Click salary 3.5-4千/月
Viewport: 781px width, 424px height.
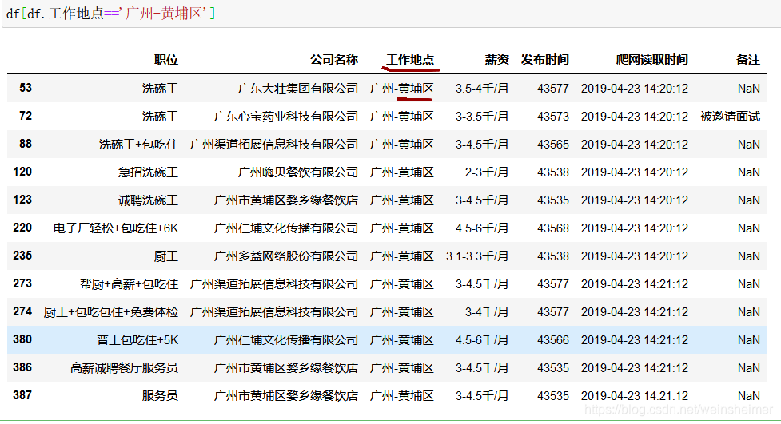click(482, 89)
